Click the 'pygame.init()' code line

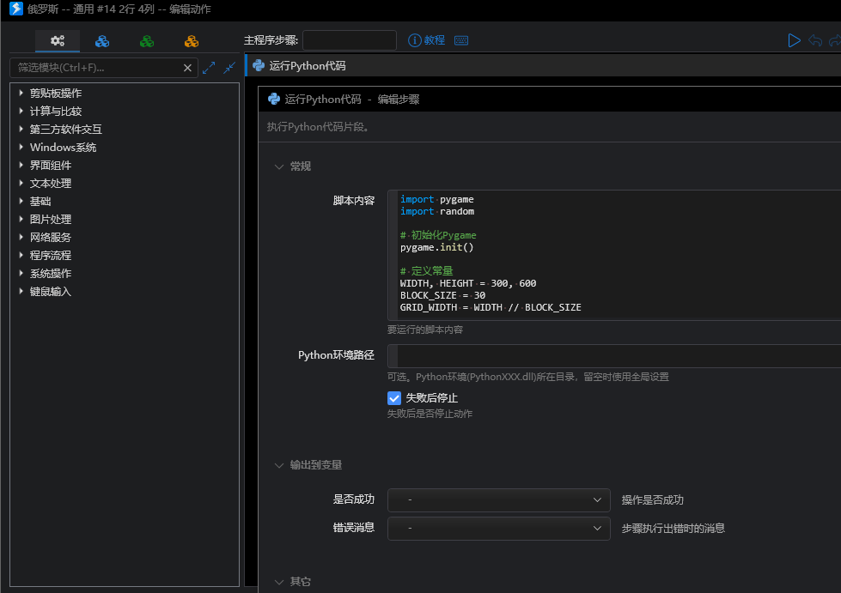(x=437, y=247)
